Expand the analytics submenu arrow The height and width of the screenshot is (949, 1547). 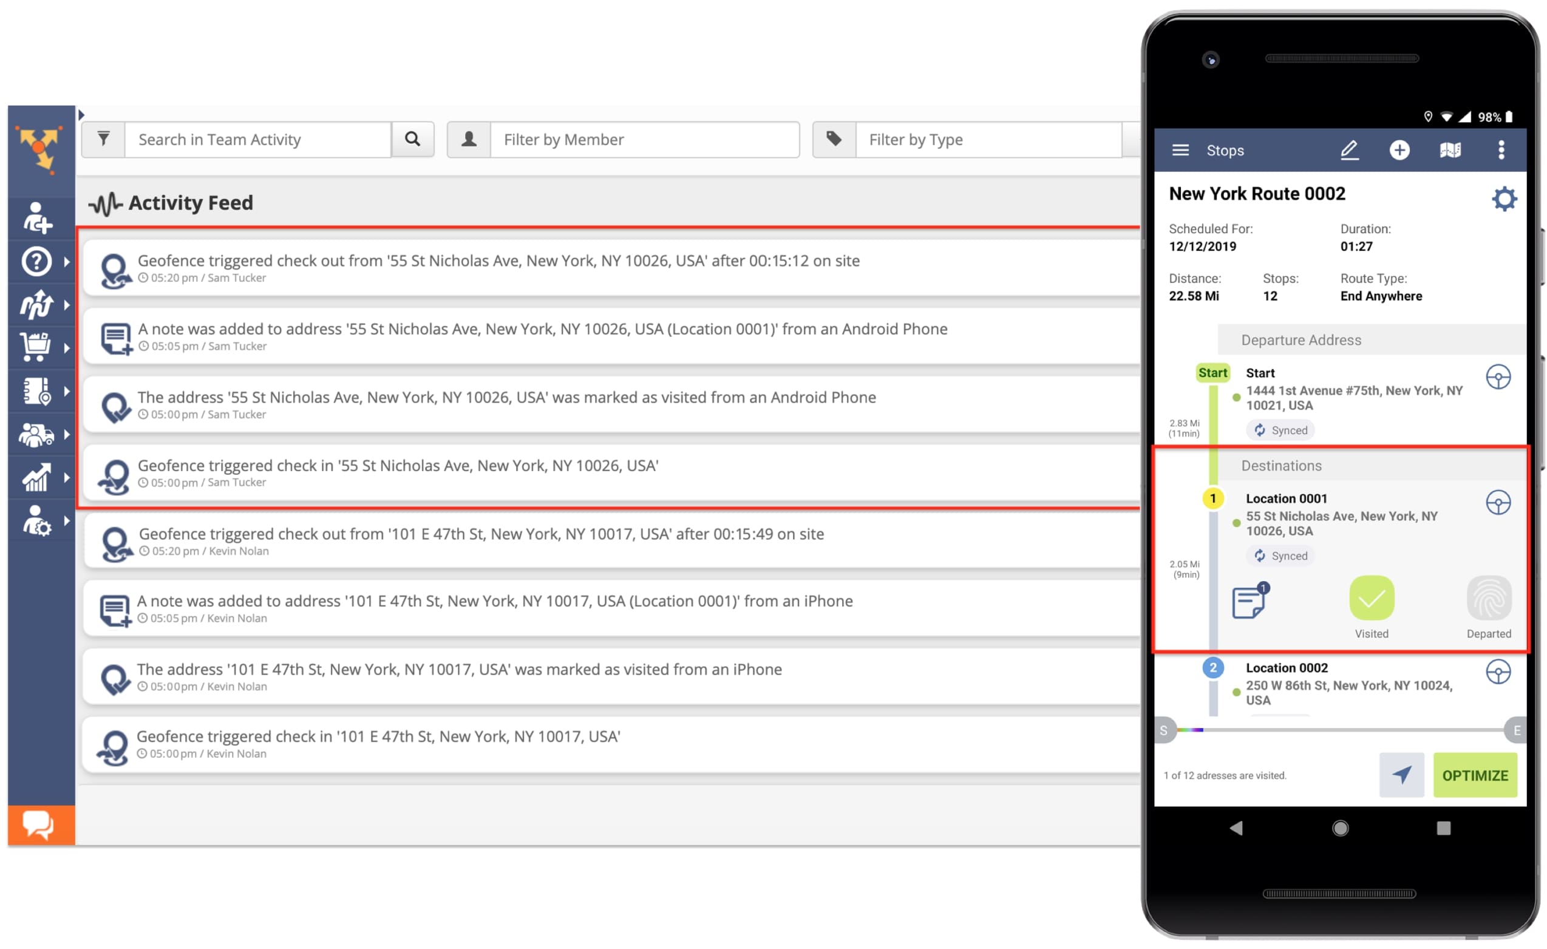67,478
